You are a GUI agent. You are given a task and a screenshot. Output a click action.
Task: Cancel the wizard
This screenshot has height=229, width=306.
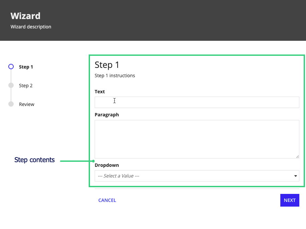point(107,200)
